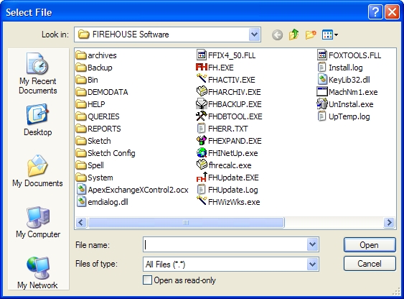Open the View Menu toolbar button
Image resolution: width=404 pixels, height=299 pixels.
pyautogui.click(x=330, y=34)
